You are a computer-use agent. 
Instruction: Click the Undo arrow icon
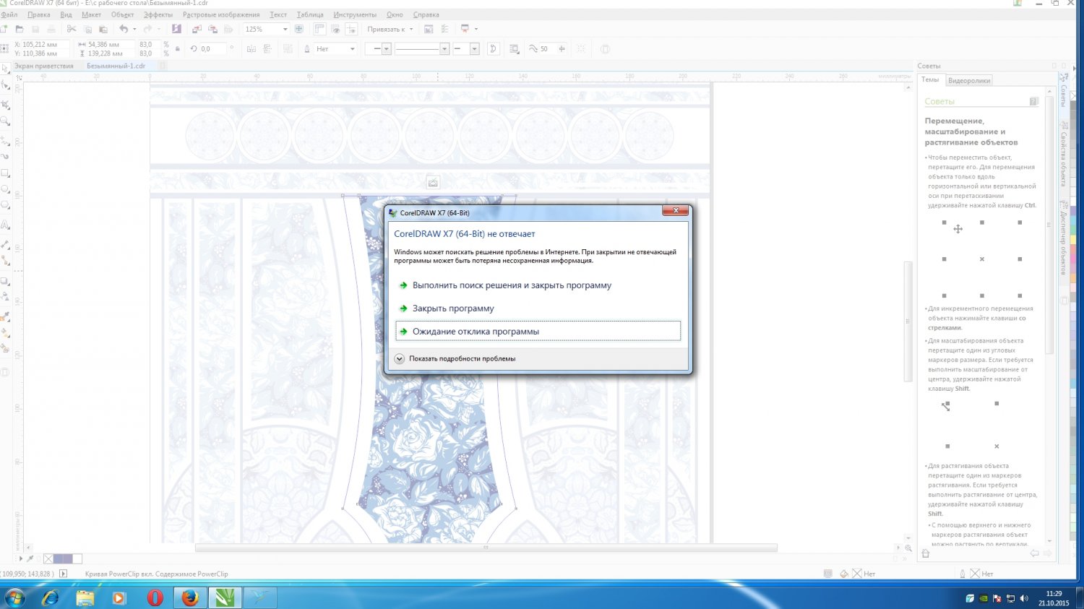[x=124, y=29]
